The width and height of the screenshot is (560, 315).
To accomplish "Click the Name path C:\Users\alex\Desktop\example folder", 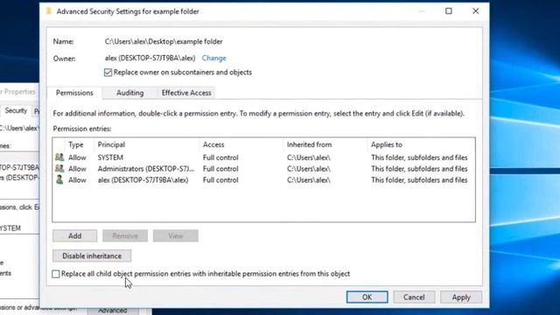I will [x=164, y=41].
